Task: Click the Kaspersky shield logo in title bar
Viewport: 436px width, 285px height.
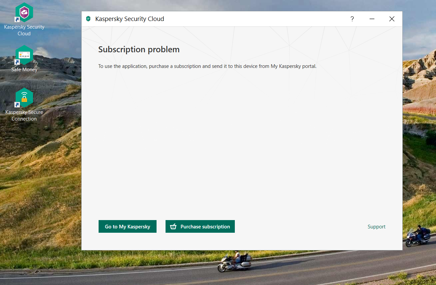Action: [88, 19]
